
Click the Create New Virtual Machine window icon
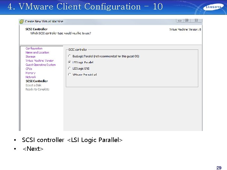tap(21, 21)
